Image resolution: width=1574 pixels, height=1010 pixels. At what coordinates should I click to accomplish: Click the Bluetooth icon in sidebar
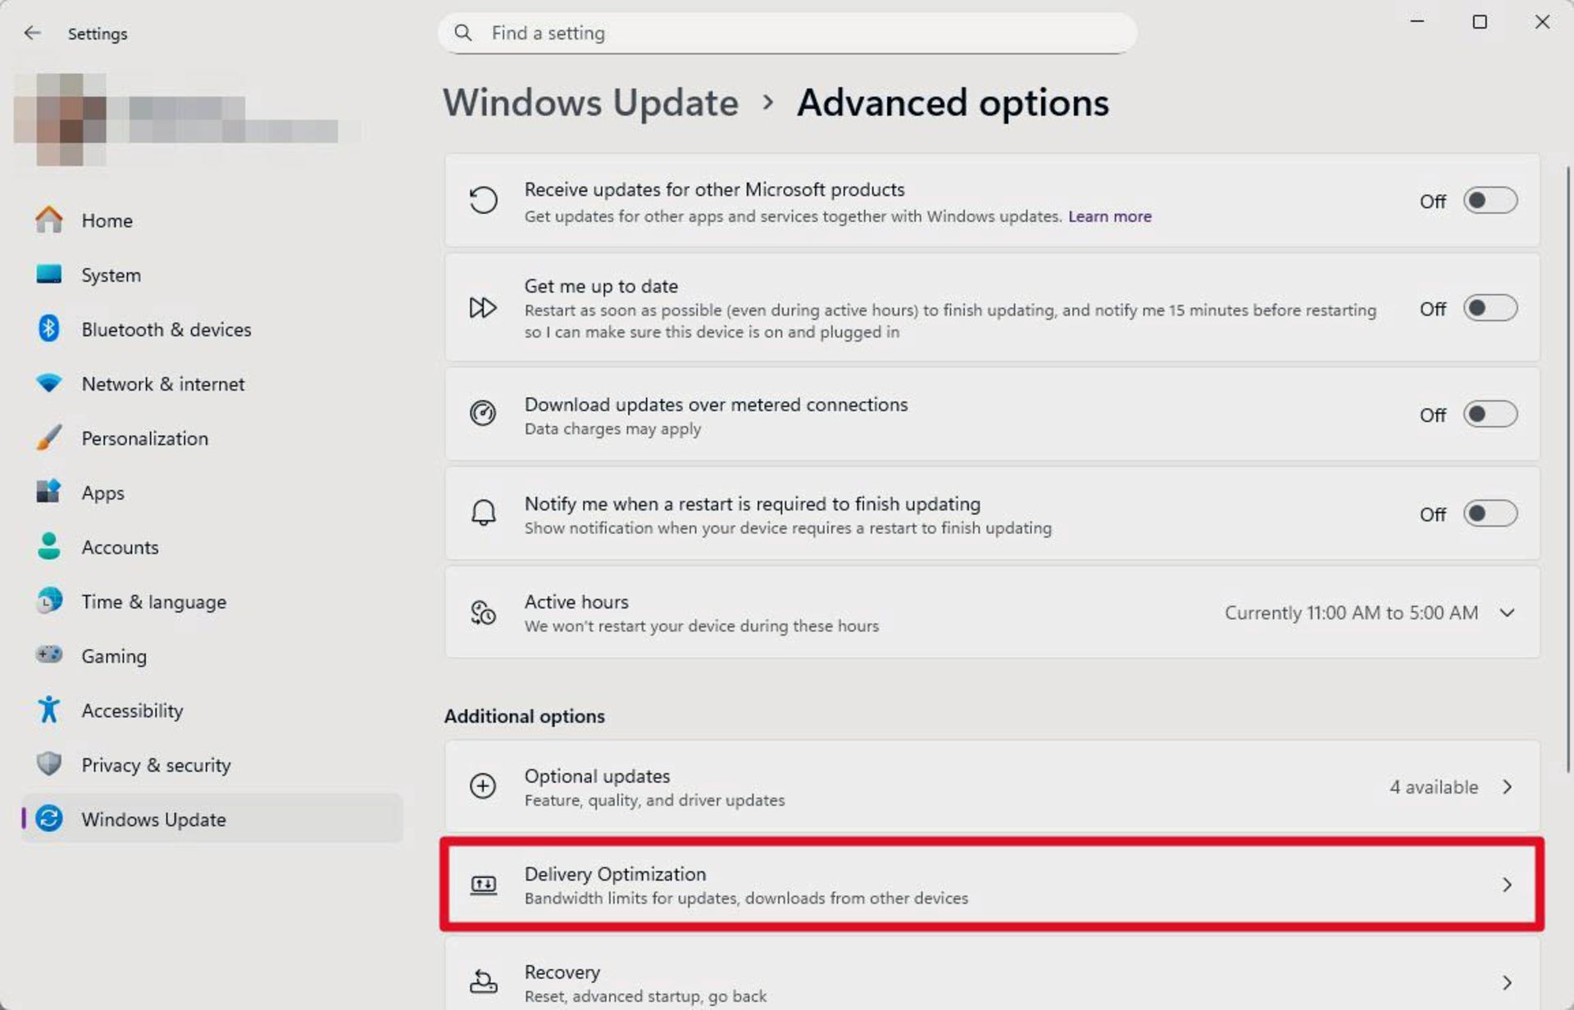49,328
